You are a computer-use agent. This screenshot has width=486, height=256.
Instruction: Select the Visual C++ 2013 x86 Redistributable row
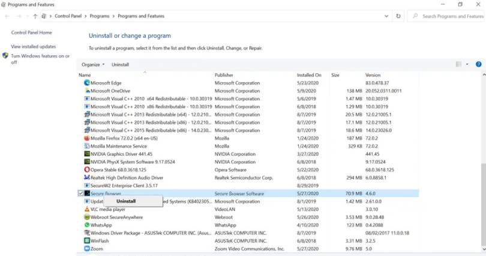[248, 122]
